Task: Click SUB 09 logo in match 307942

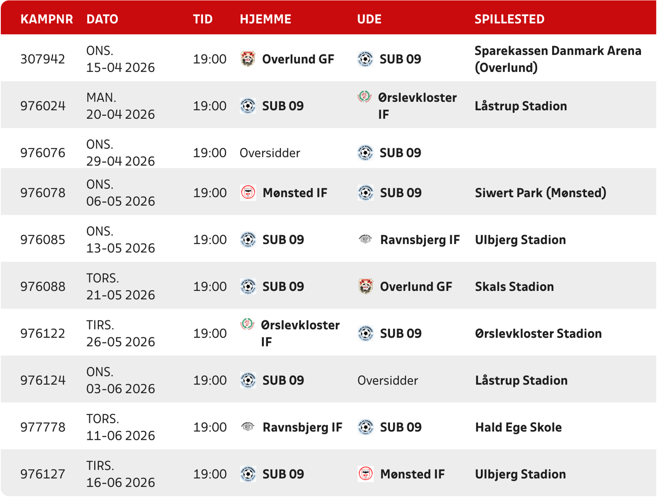Action: (x=365, y=59)
